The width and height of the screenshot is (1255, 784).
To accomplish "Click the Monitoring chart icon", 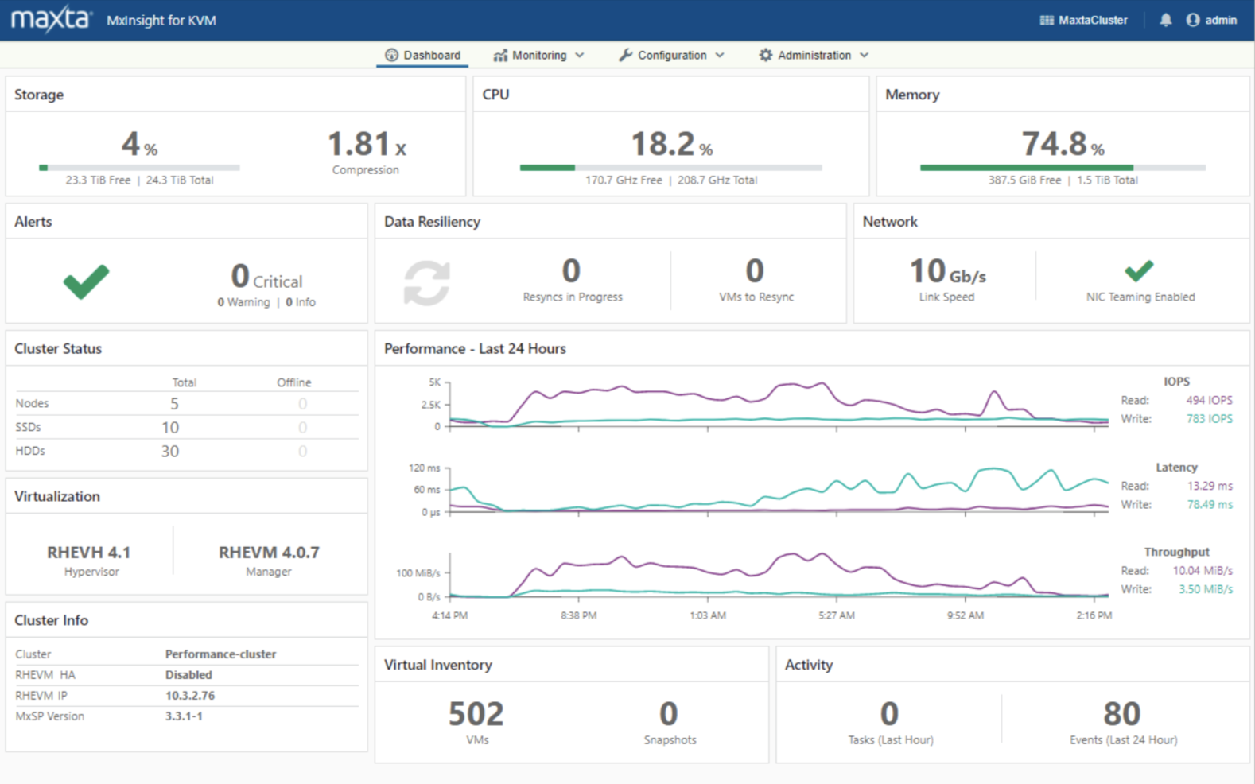I will tap(500, 56).
